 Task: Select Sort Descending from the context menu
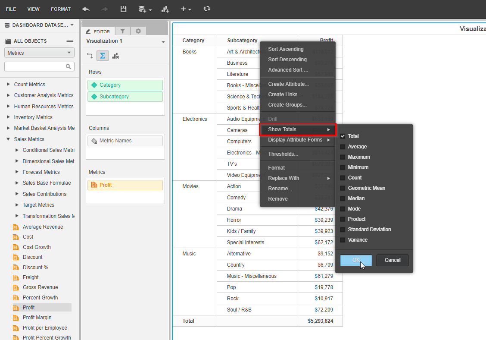click(287, 59)
